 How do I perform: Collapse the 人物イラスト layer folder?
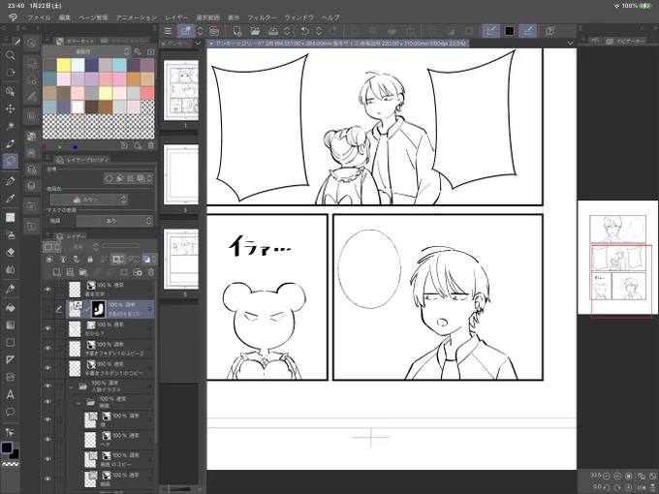71,386
